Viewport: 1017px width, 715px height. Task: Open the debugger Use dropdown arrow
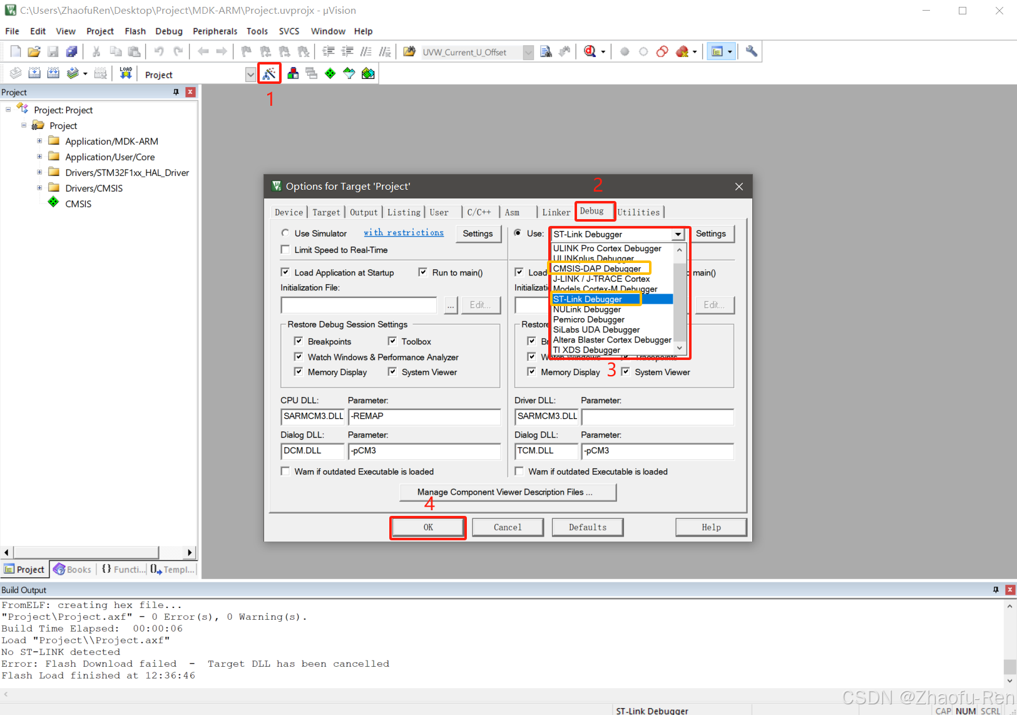coord(678,234)
